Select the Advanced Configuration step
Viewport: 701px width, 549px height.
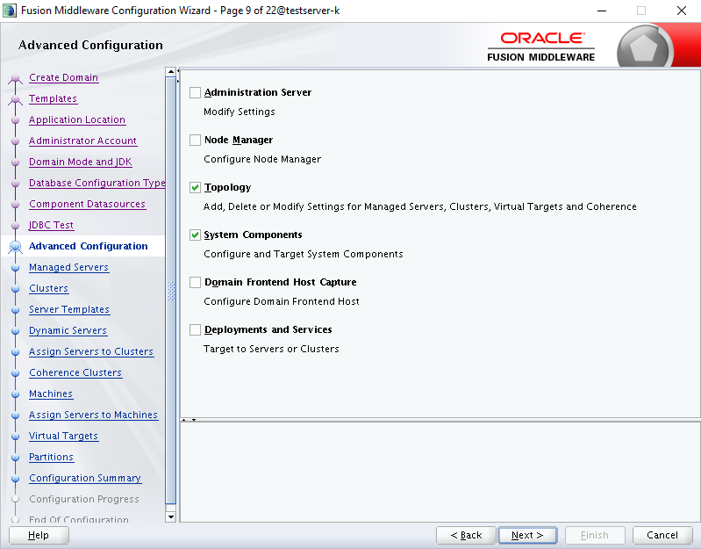pos(88,246)
